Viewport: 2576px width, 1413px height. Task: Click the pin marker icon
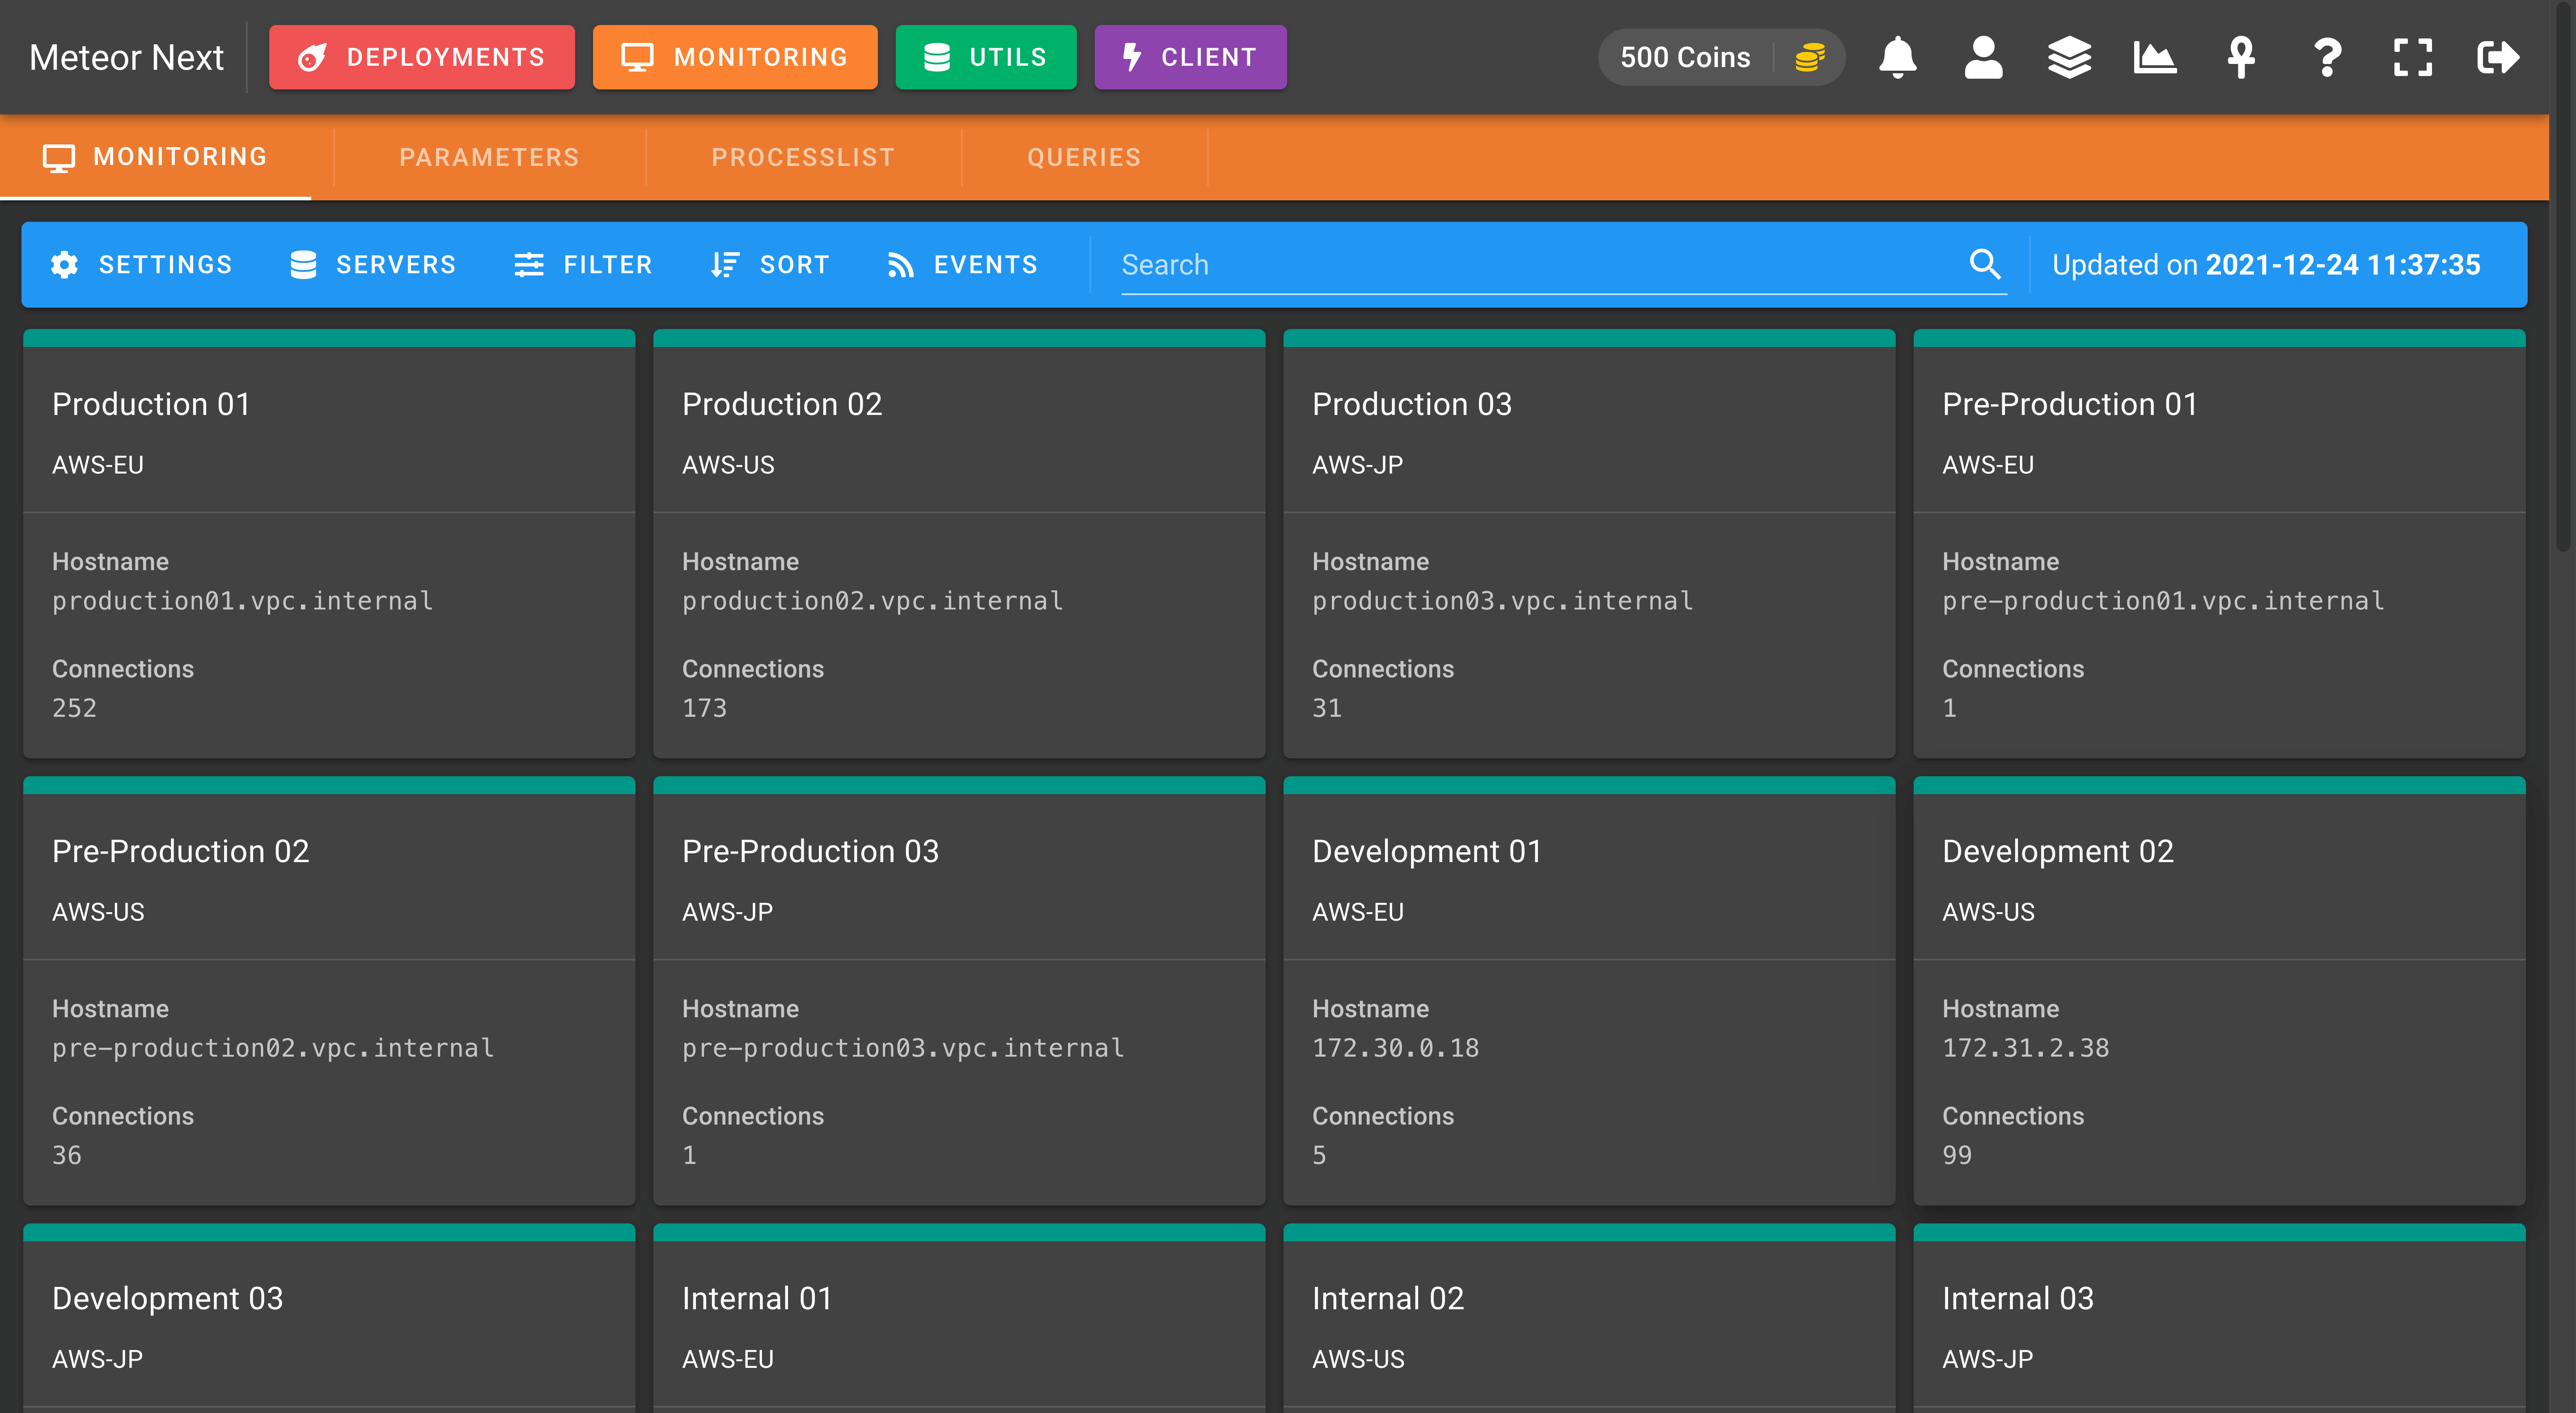pyautogui.click(x=2241, y=57)
